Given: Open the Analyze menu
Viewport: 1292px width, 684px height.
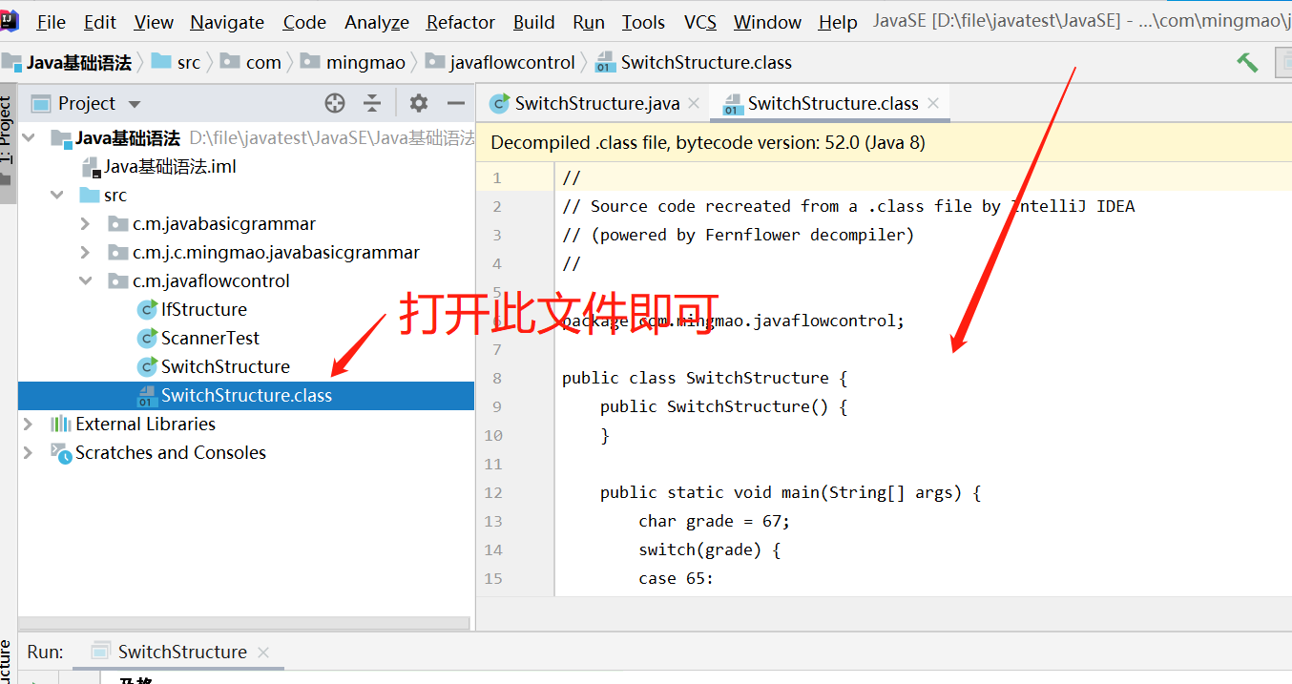Looking at the screenshot, I should click(x=377, y=22).
